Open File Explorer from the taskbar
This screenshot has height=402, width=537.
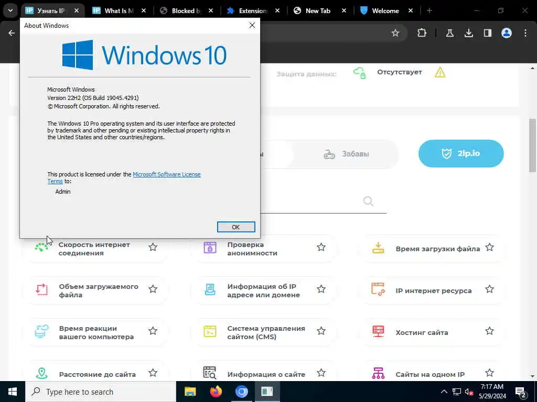(190, 392)
